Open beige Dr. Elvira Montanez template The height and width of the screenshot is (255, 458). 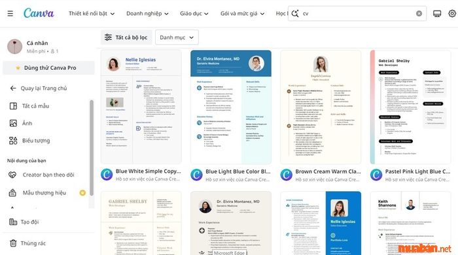[231, 223]
